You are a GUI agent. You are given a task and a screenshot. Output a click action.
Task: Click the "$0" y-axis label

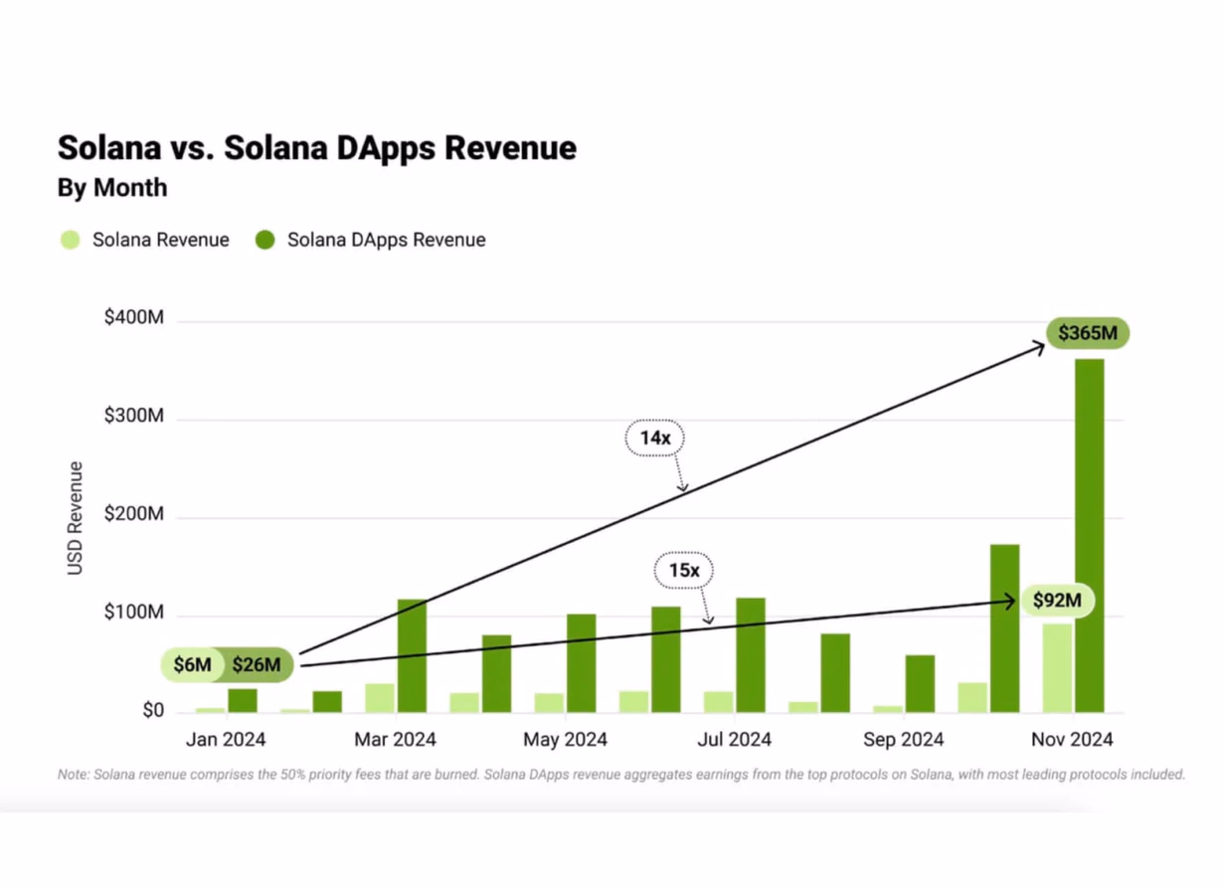click(x=152, y=710)
